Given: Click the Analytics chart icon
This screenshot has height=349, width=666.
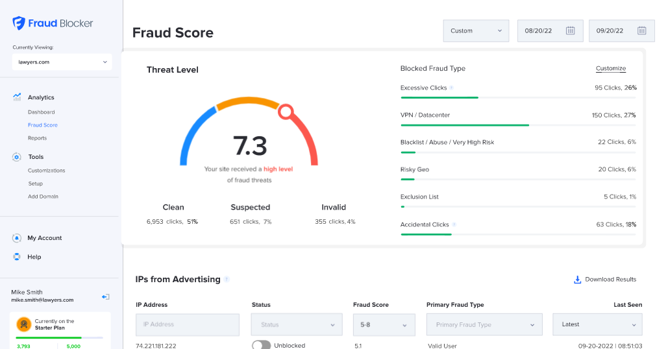Looking at the screenshot, I should coord(17,97).
